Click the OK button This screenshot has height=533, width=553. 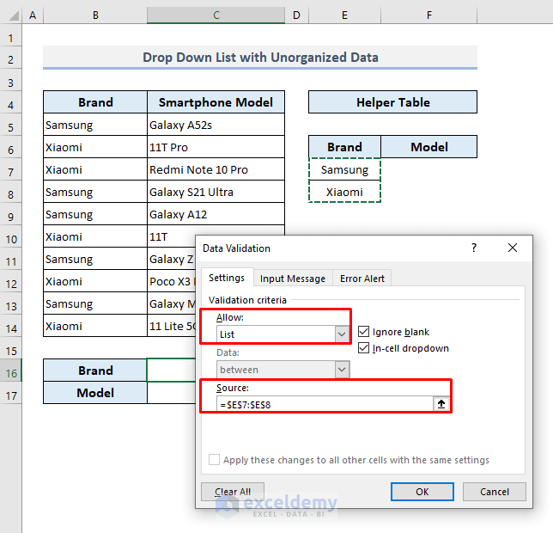[422, 492]
